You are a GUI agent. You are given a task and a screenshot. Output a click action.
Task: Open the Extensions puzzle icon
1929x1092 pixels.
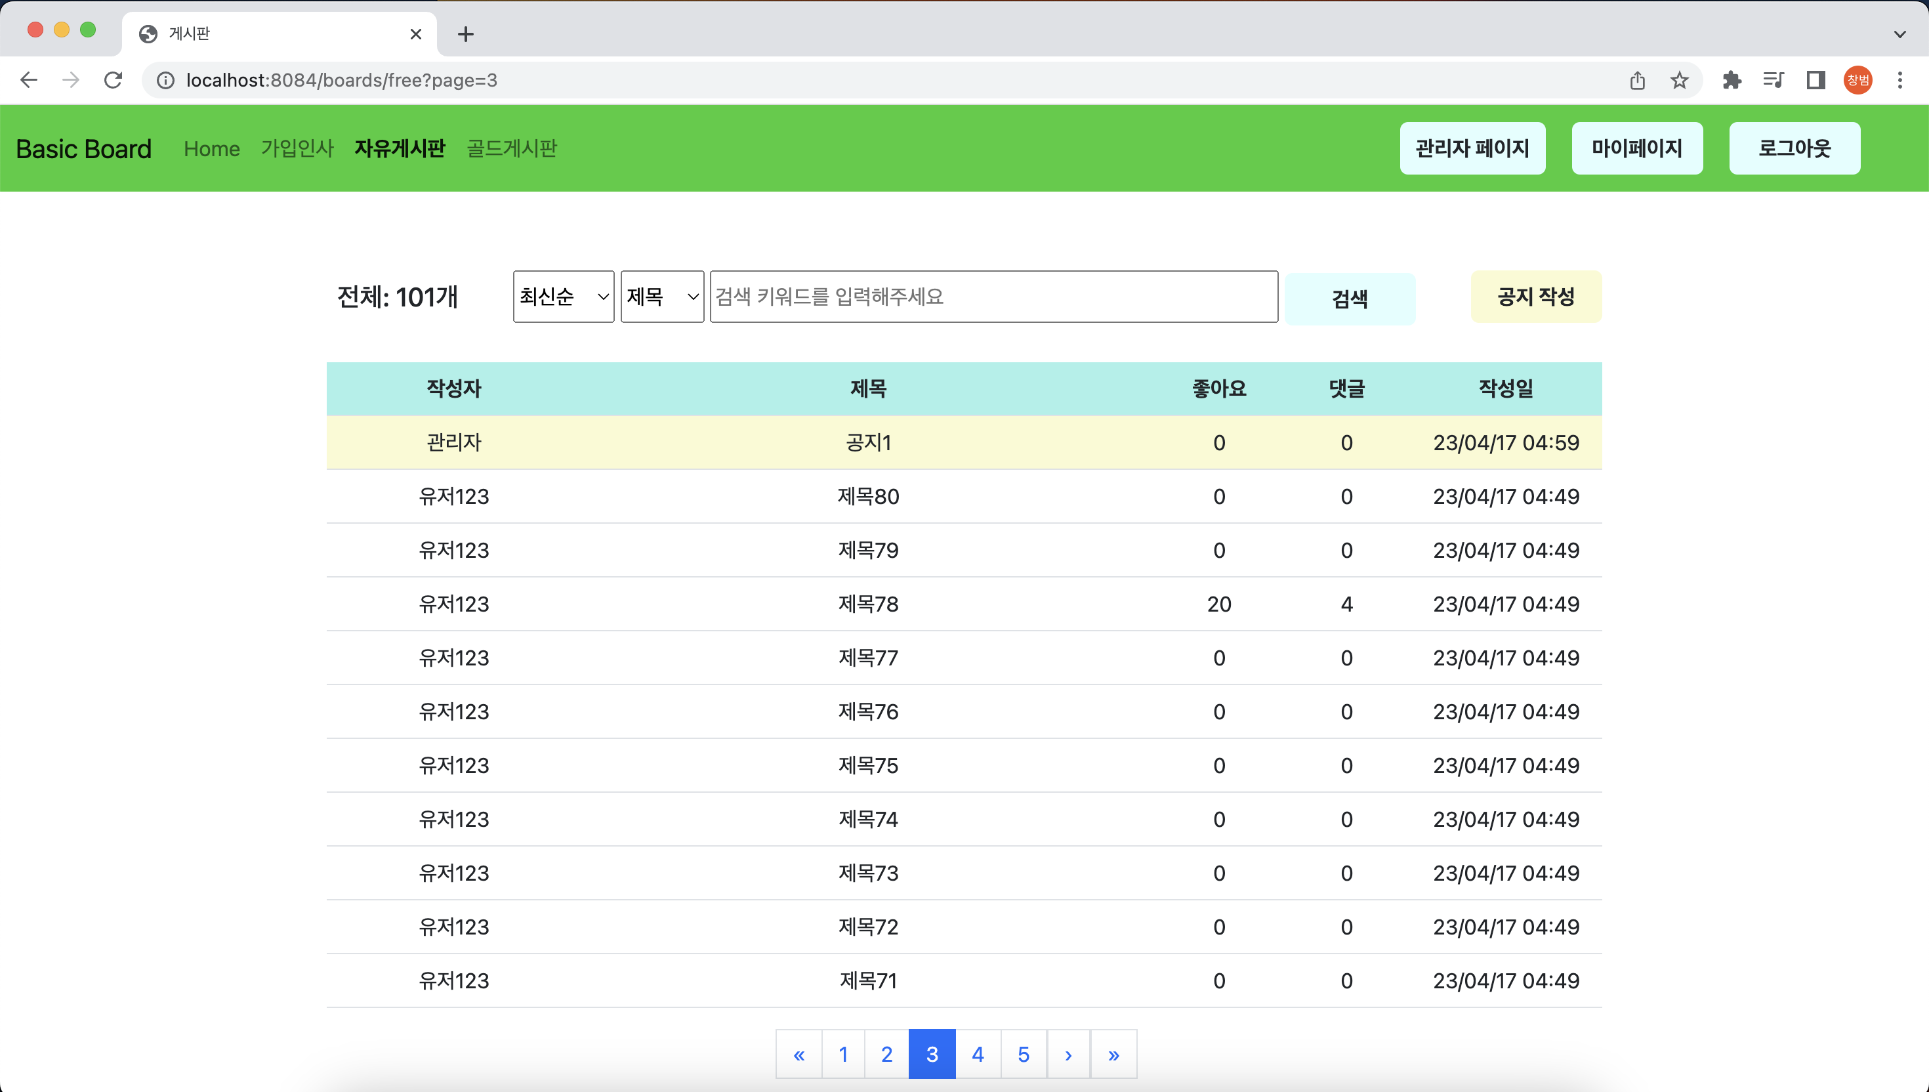click(1732, 80)
